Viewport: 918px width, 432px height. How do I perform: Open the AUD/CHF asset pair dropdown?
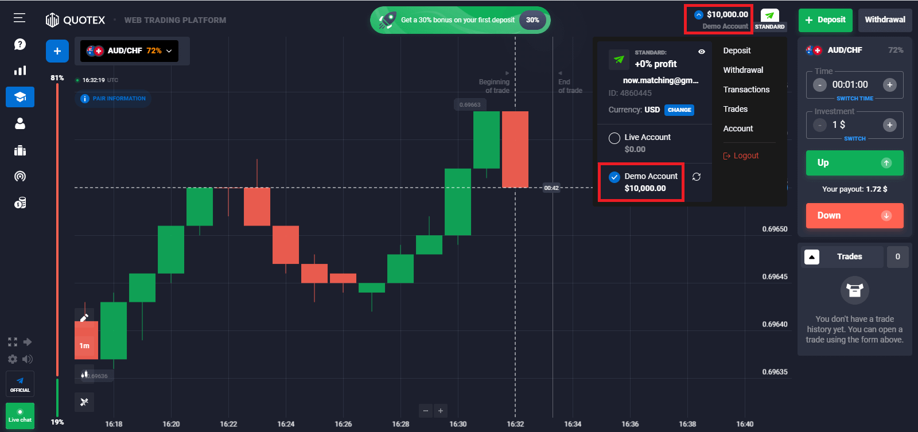[x=129, y=50]
